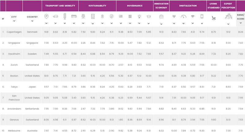The image size is (245, 136).
Task: Click the trash bin icon
Action: [x=102, y=17]
